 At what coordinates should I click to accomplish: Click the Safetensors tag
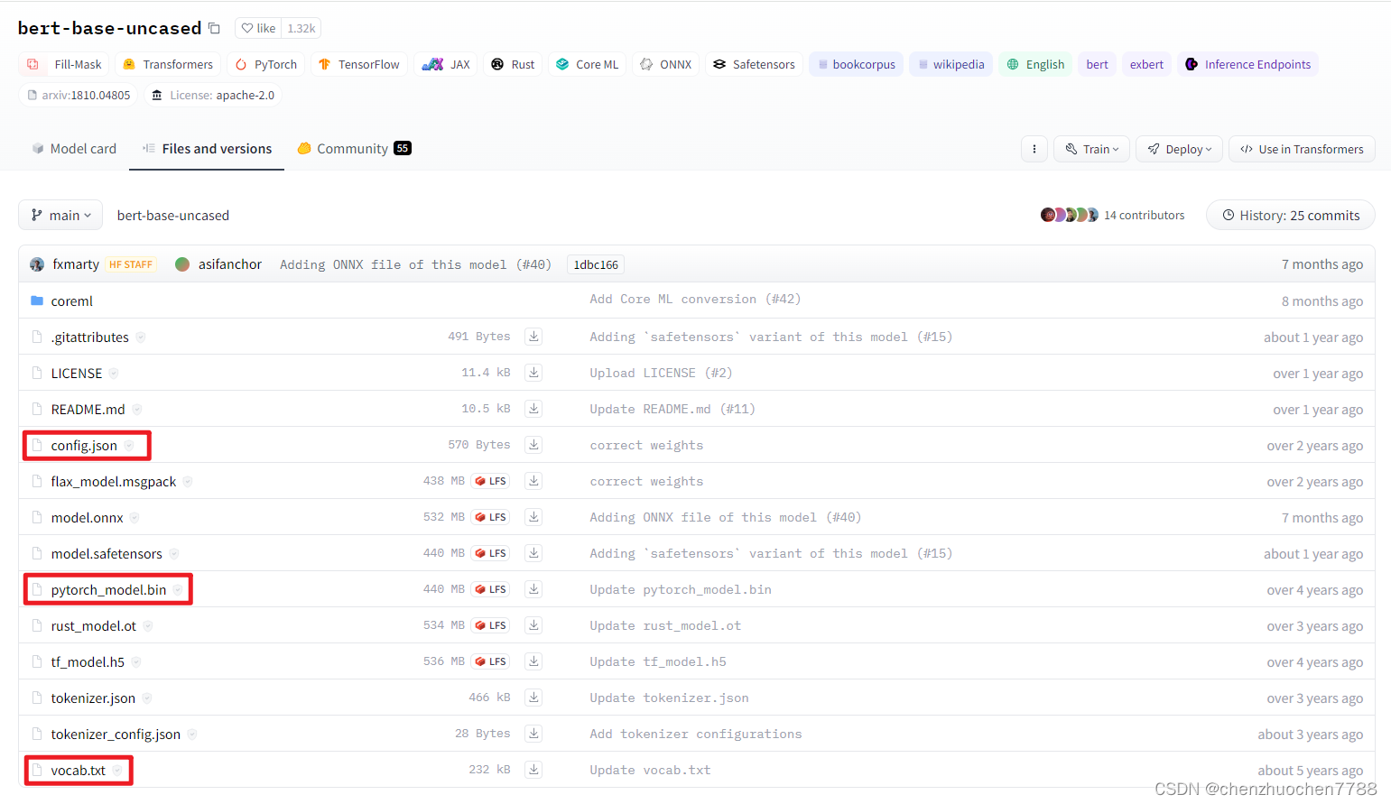[x=754, y=64]
